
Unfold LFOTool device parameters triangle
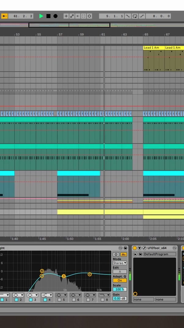139,248
